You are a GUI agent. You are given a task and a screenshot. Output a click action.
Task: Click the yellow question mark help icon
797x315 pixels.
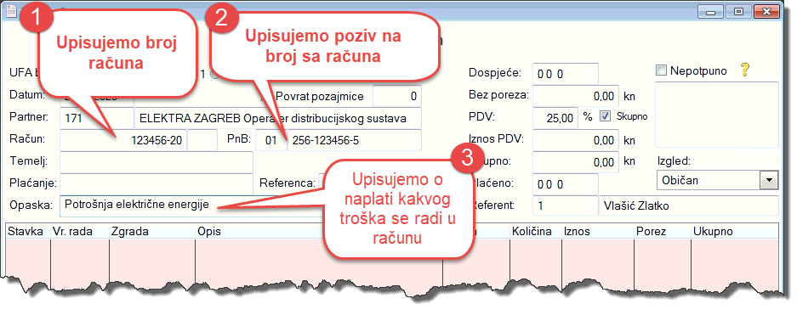(745, 70)
